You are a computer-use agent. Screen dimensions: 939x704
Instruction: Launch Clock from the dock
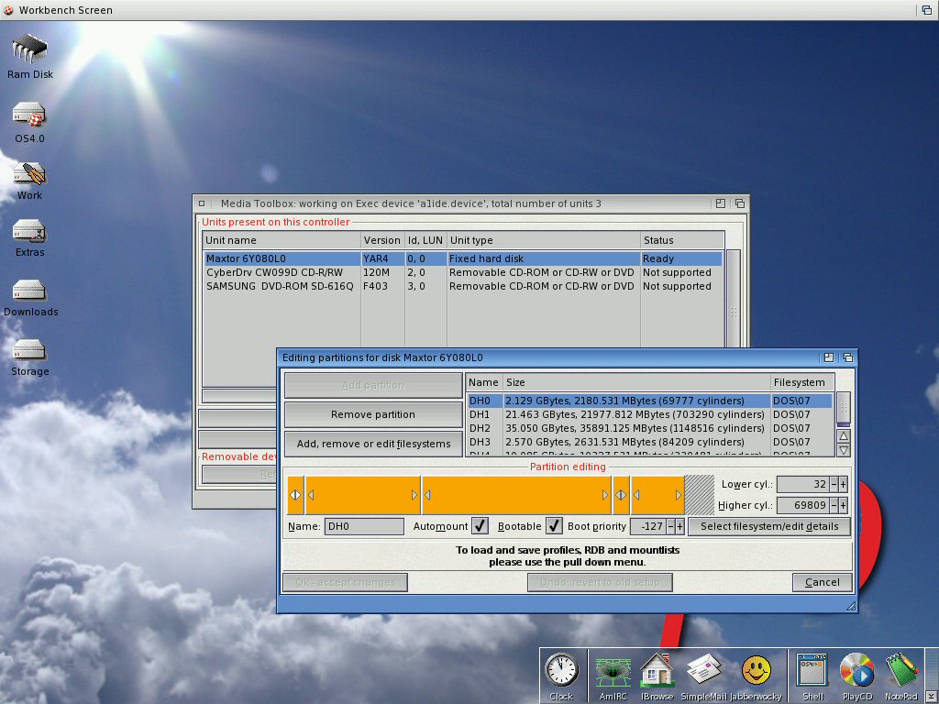coord(562,676)
